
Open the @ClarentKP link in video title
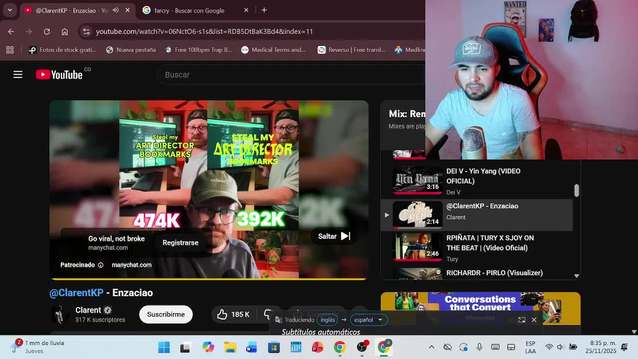76,293
